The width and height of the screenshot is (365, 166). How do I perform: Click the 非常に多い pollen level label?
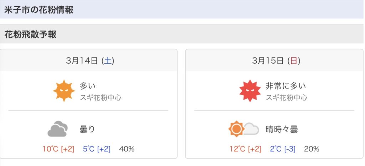tap(286, 86)
